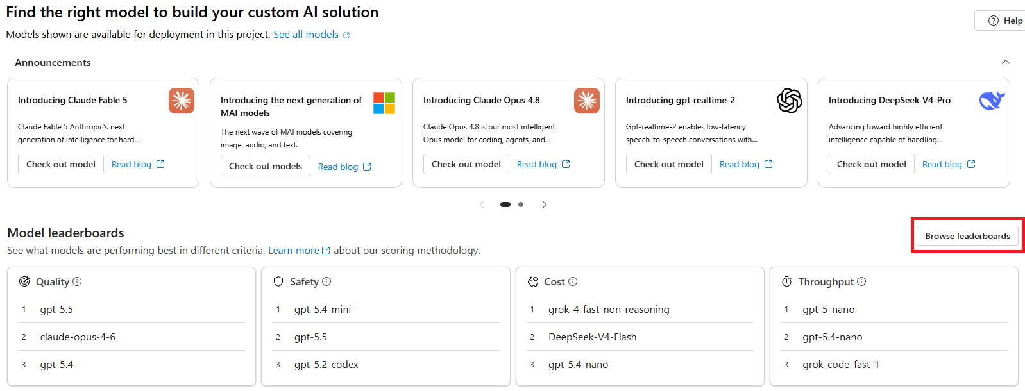
Task: Read blog for Claude Fable 5
Action: (131, 164)
